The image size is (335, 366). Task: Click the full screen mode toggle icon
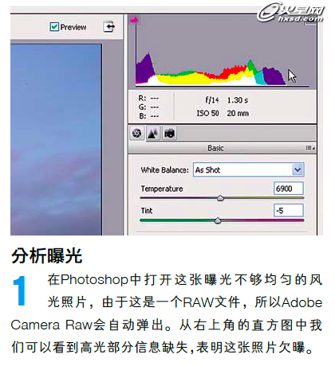click(109, 26)
